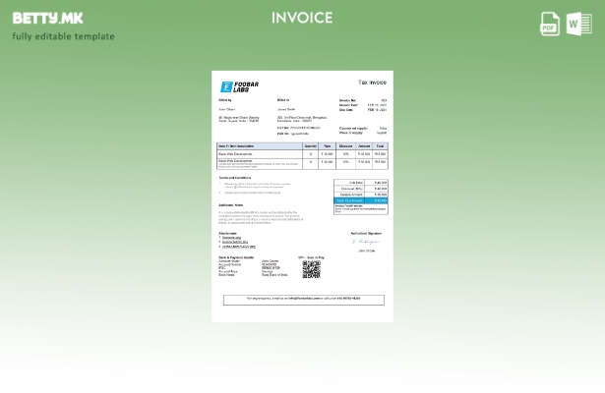Click the Tax Invoice title
605x393 pixels.
click(372, 84)
